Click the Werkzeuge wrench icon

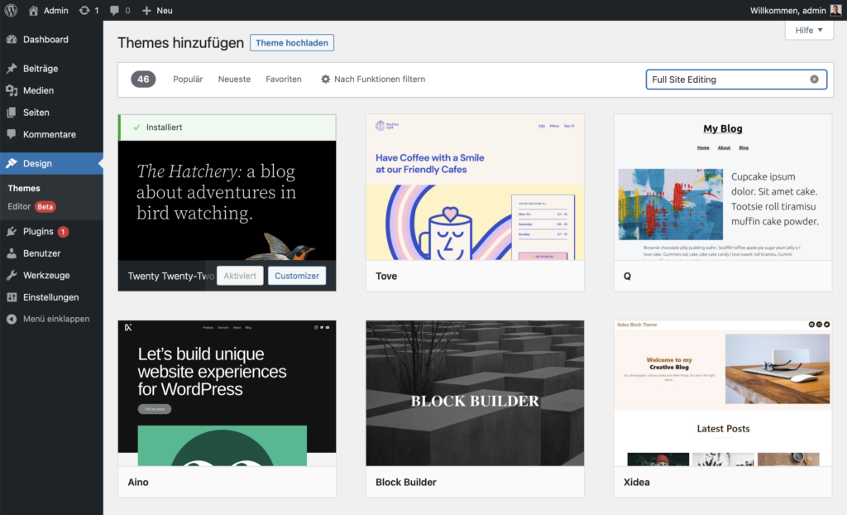point(12,276)
